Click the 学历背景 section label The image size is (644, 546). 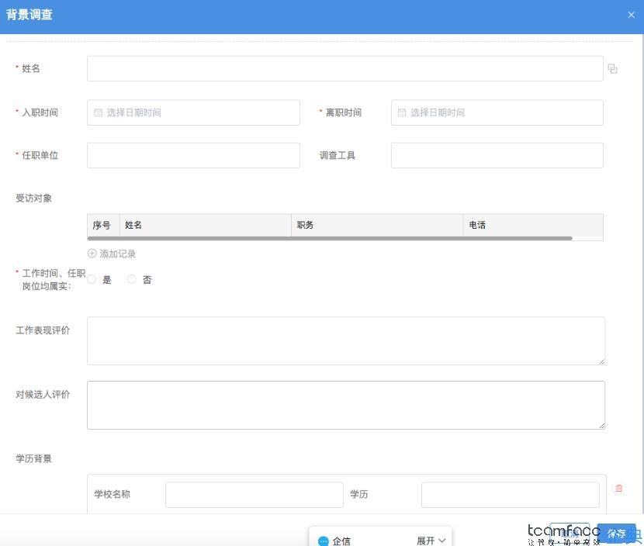coord(33,458)
